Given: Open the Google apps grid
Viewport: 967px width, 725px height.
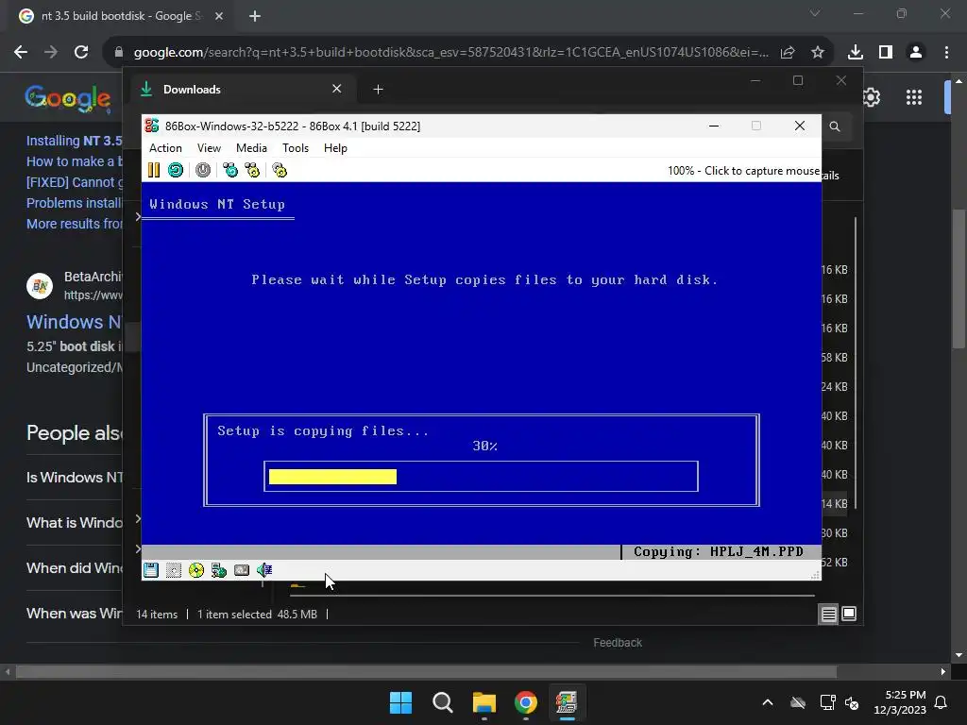Looking at the screenshot, I should pos(914,97).
